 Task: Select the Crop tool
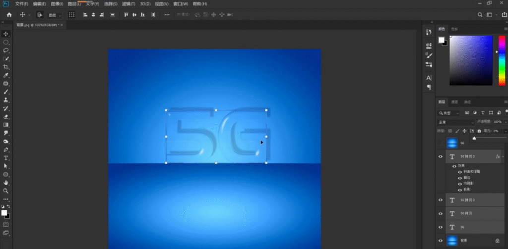(x=5, y=67)
